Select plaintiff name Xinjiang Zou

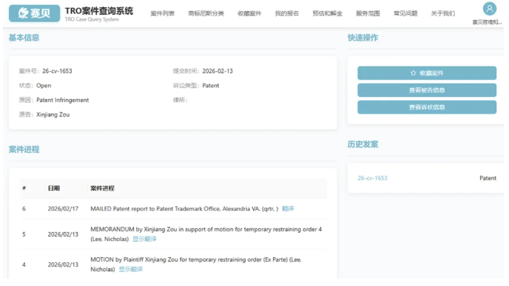53,115
